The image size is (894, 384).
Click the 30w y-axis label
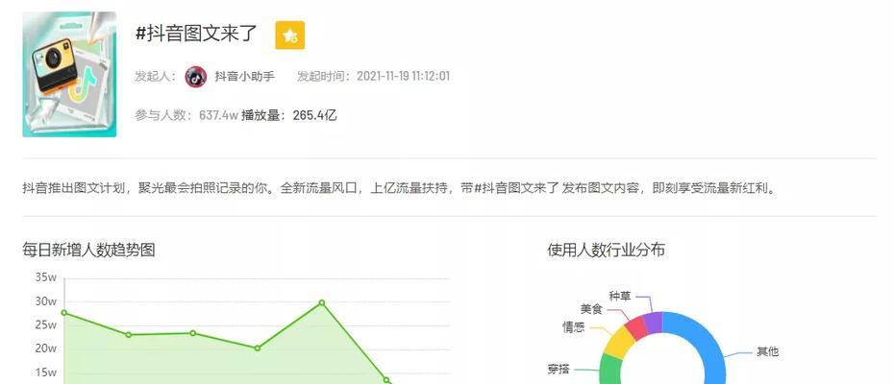45,301
